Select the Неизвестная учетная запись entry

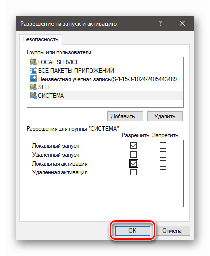click(105, 79)
